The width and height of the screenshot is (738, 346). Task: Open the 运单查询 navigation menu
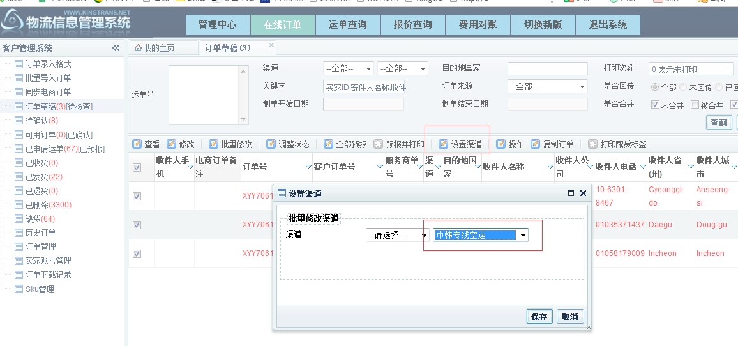(x=348, y=24)
